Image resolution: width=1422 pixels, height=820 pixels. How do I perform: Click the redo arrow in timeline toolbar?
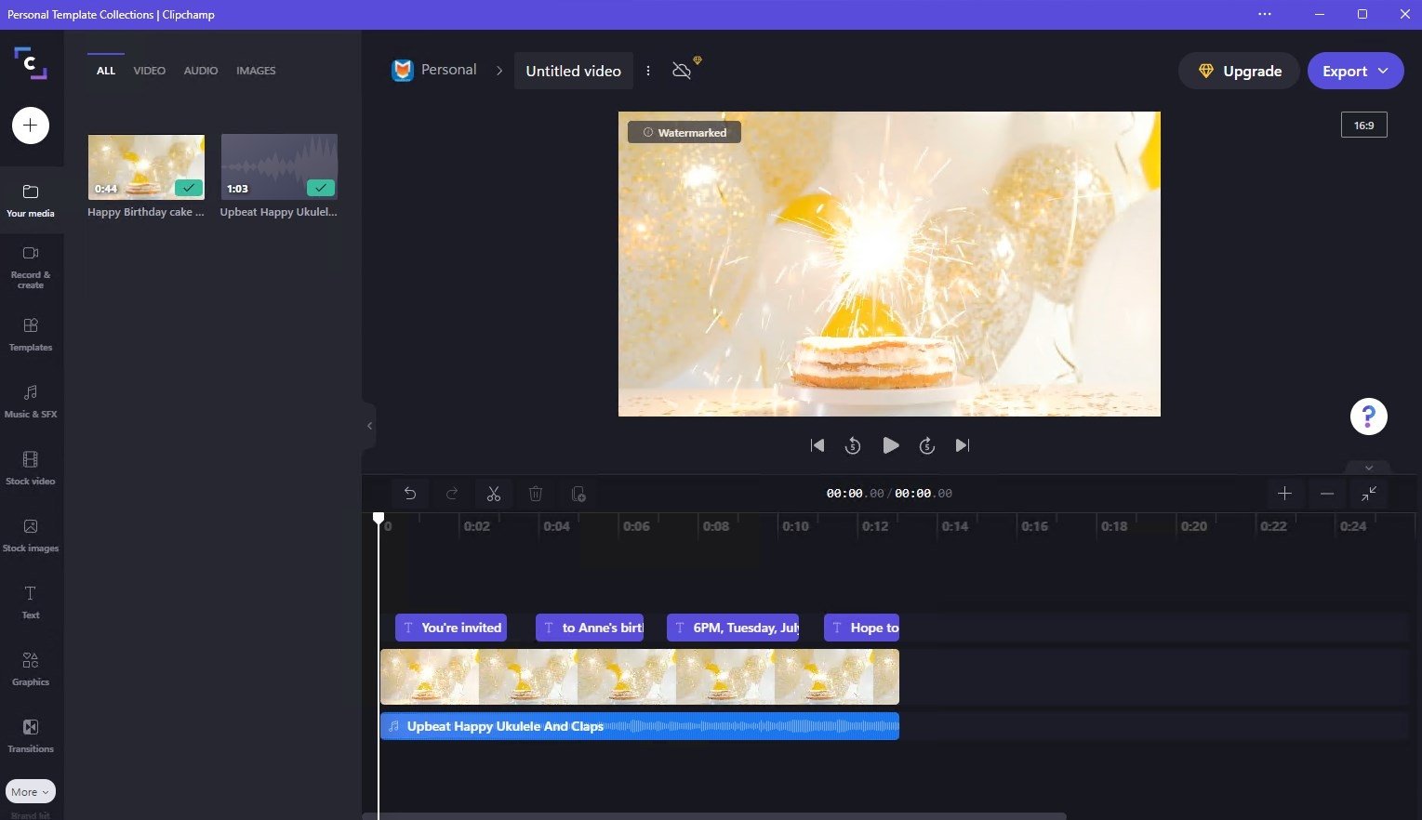(452, 494)
